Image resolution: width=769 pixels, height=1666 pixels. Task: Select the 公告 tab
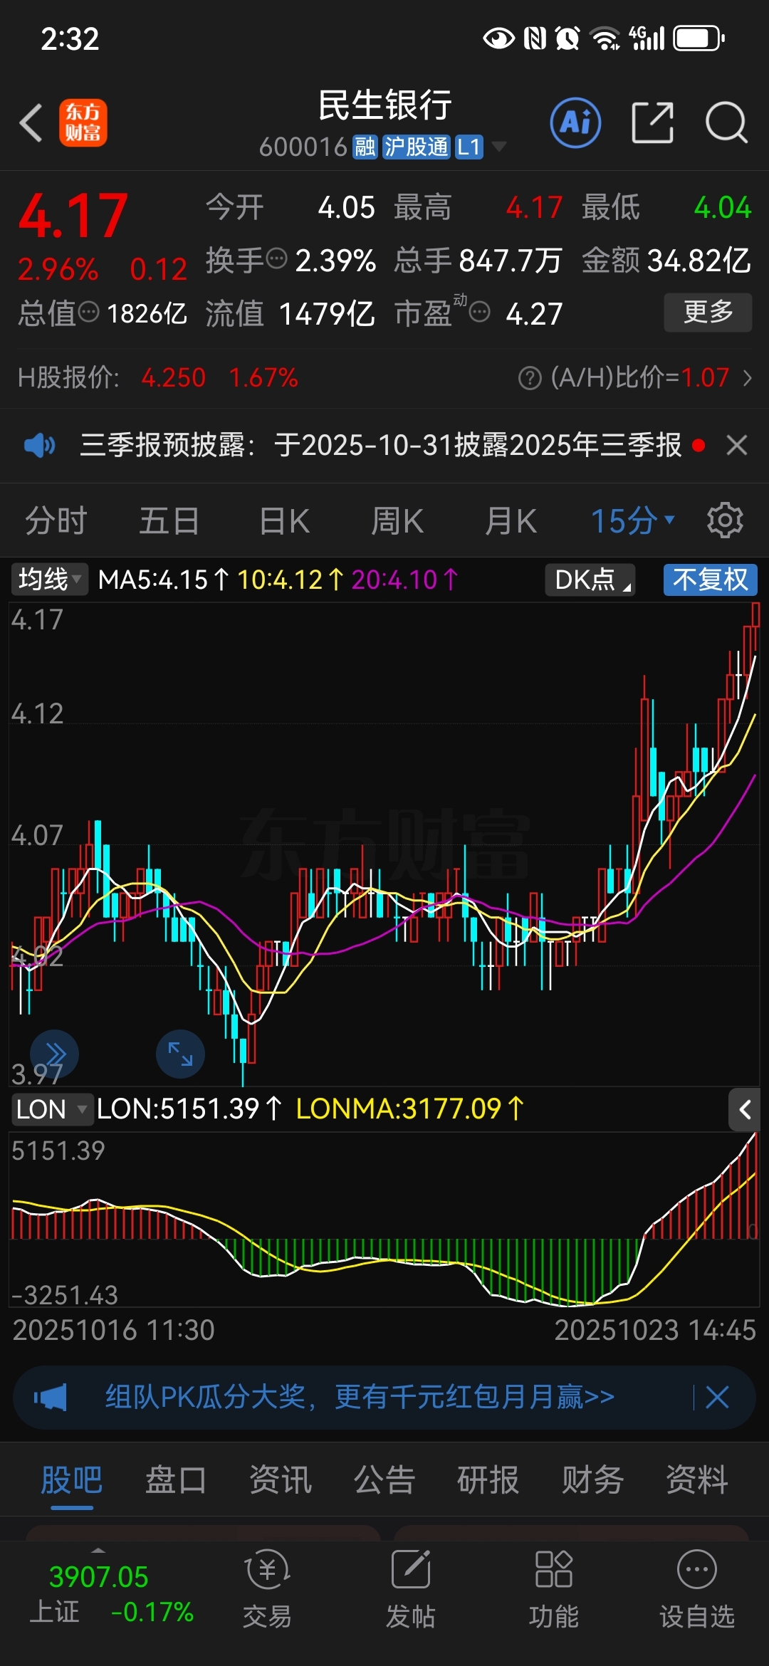pos(384,1481)
